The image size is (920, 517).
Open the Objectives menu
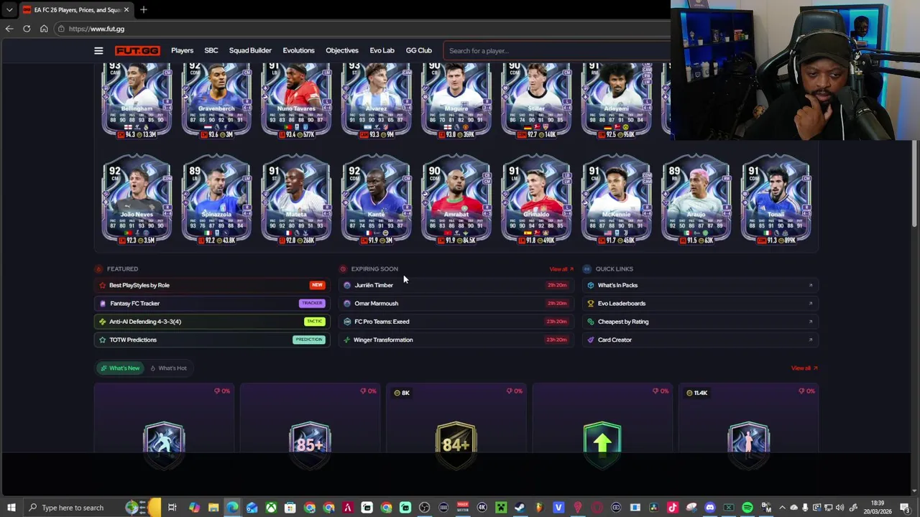pos(342,50)
